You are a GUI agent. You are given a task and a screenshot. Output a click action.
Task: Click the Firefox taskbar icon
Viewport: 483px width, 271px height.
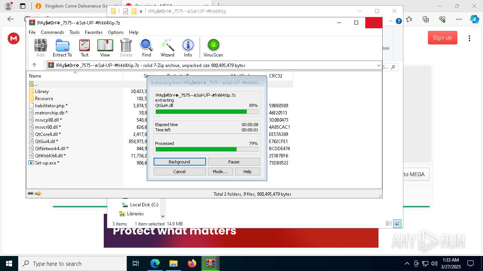192,263
